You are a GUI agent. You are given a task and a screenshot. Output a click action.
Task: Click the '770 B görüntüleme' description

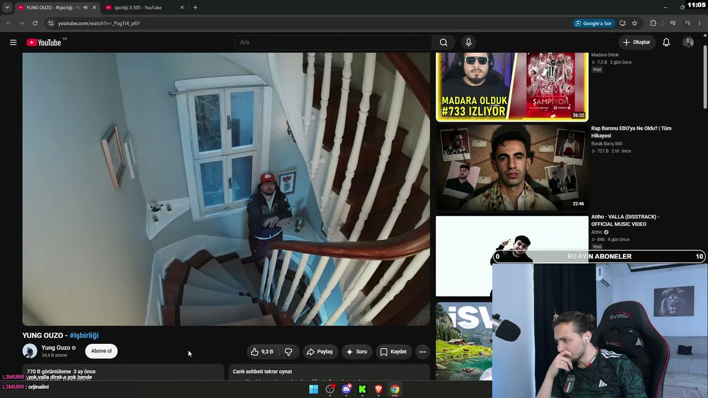tap(61, 371)
